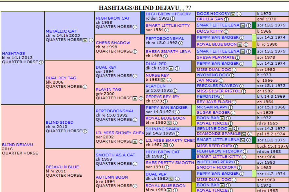Open WHEELING PEPPY link
Screen dimensions: 289x192
(x=215, y=162)
